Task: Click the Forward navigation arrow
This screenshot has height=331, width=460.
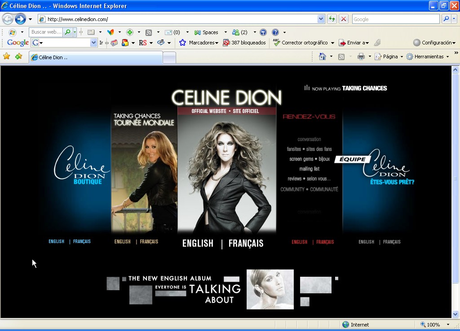Action: click(x=20, y=19)
